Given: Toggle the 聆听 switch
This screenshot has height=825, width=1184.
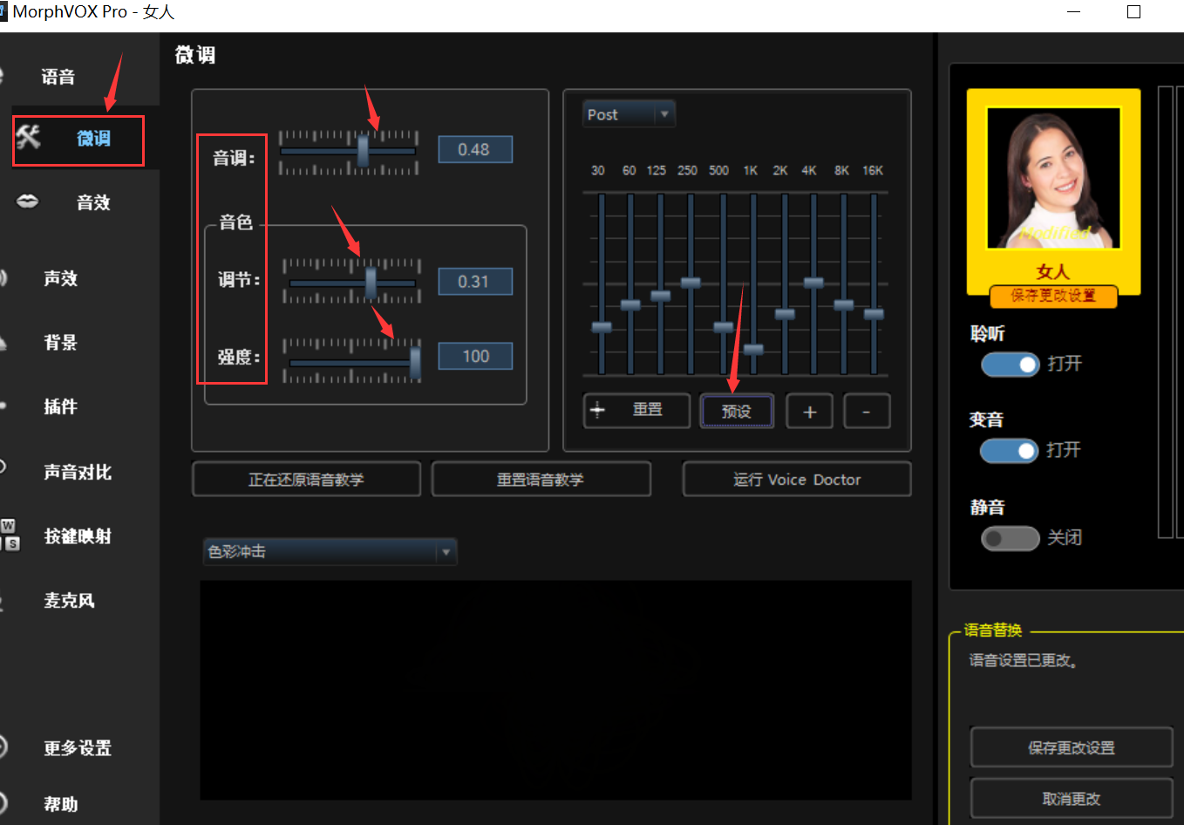Looking at the screenshot, I should point(1010,364).
